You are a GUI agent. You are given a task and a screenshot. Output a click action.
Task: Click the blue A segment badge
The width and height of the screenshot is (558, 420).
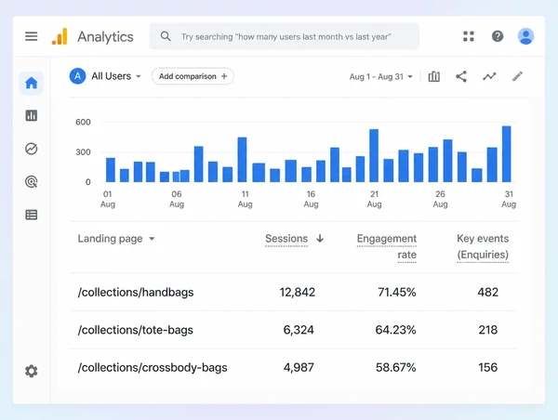click(77, 76)
